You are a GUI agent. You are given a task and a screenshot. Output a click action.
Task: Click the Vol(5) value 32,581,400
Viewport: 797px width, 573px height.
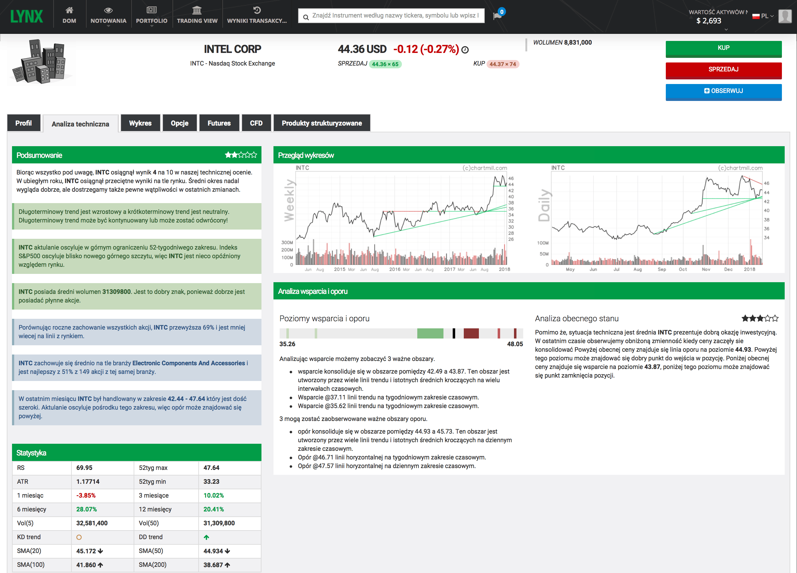[x=92, y=523]
